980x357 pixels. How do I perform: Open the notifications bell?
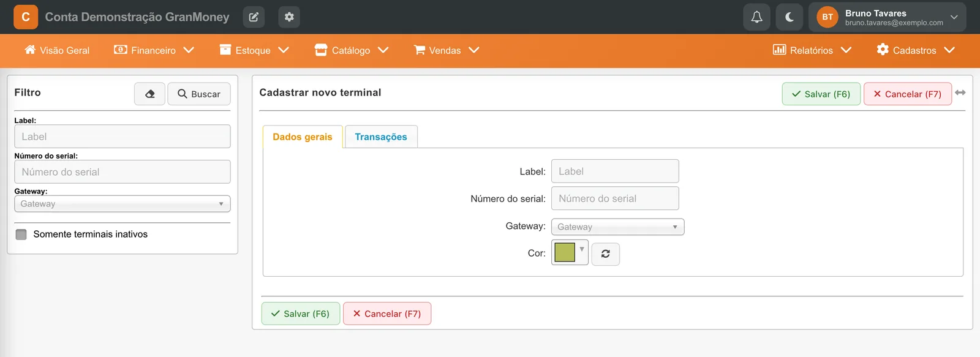[x=756, y=17]
